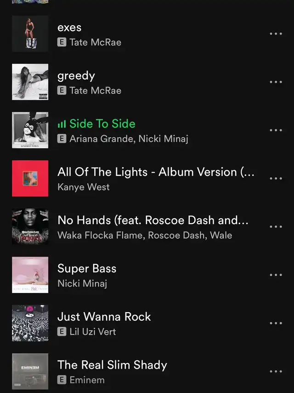Tap the explicit badge beside Lil Uzi Vert
The height and width of the screenshot is (393, 294).
(x=62, y=332)
